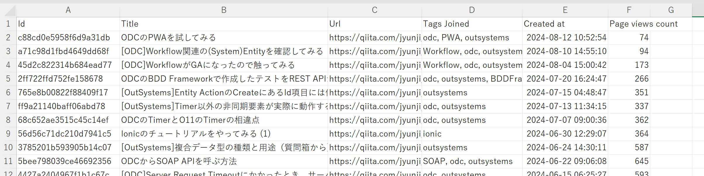Select column G header
The width and height of the screenshot is (704, 176).
click(671, 10)
